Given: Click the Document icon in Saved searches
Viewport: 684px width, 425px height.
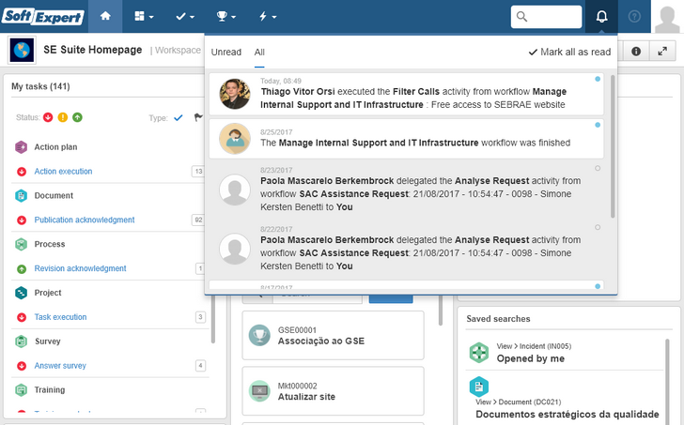Looking at the screenshot, I should 479,387.
